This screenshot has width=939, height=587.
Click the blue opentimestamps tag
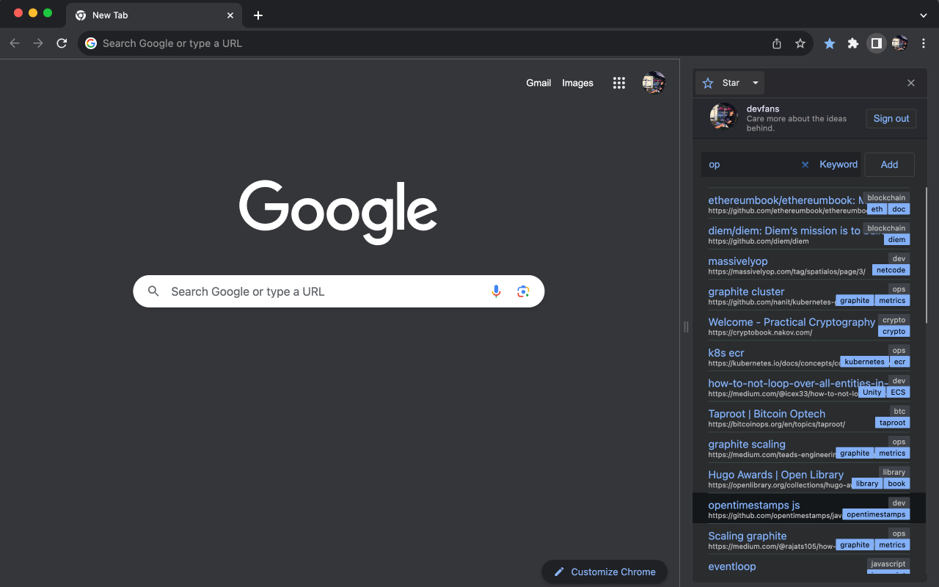coord(876,514)
